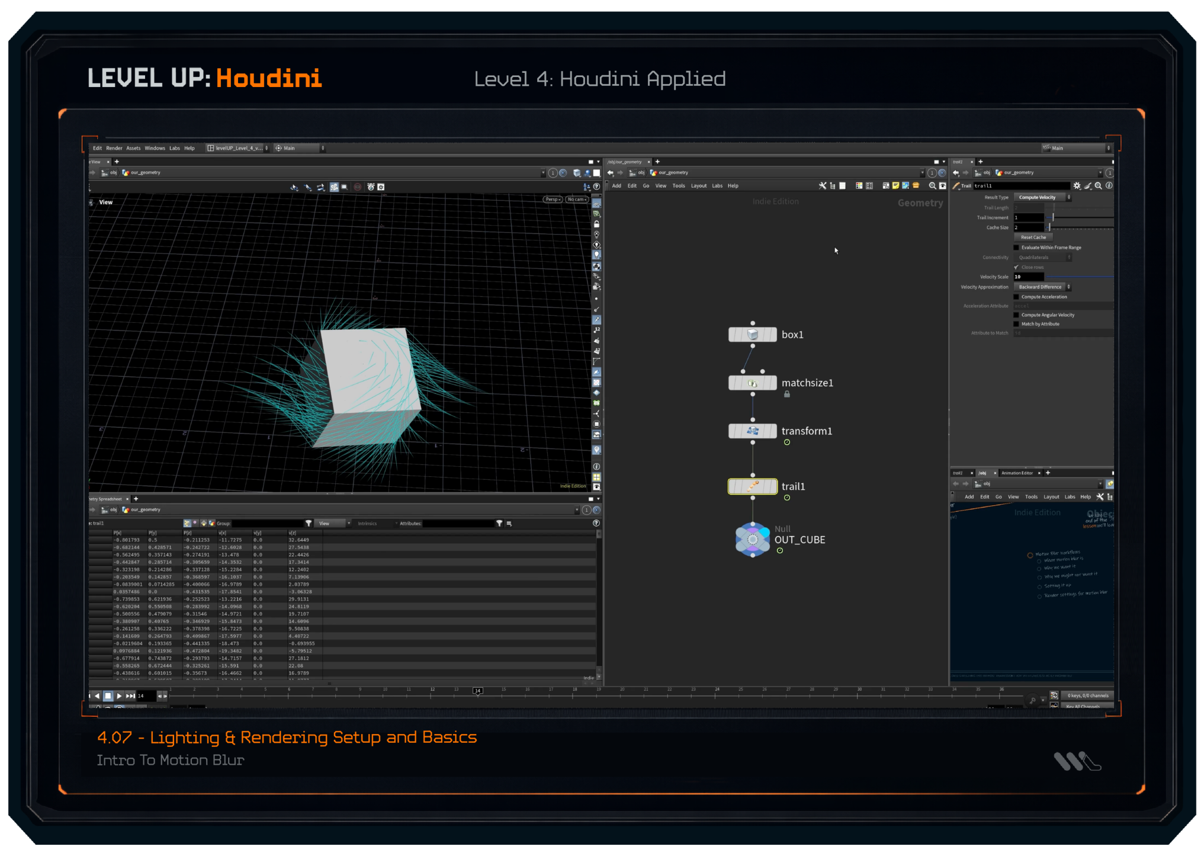Open parameter gear menu for trail1
Image resolution: width=1201 pixels, height=853 pixels.
point(1077,186)
